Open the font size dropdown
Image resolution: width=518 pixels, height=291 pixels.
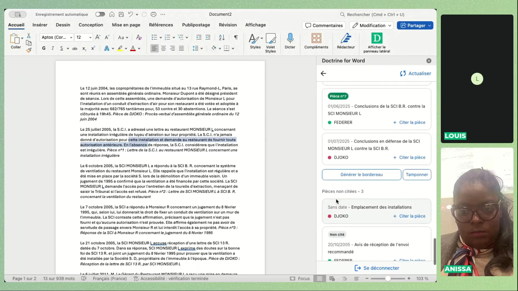pyautogui.click(x=90, y=37)
